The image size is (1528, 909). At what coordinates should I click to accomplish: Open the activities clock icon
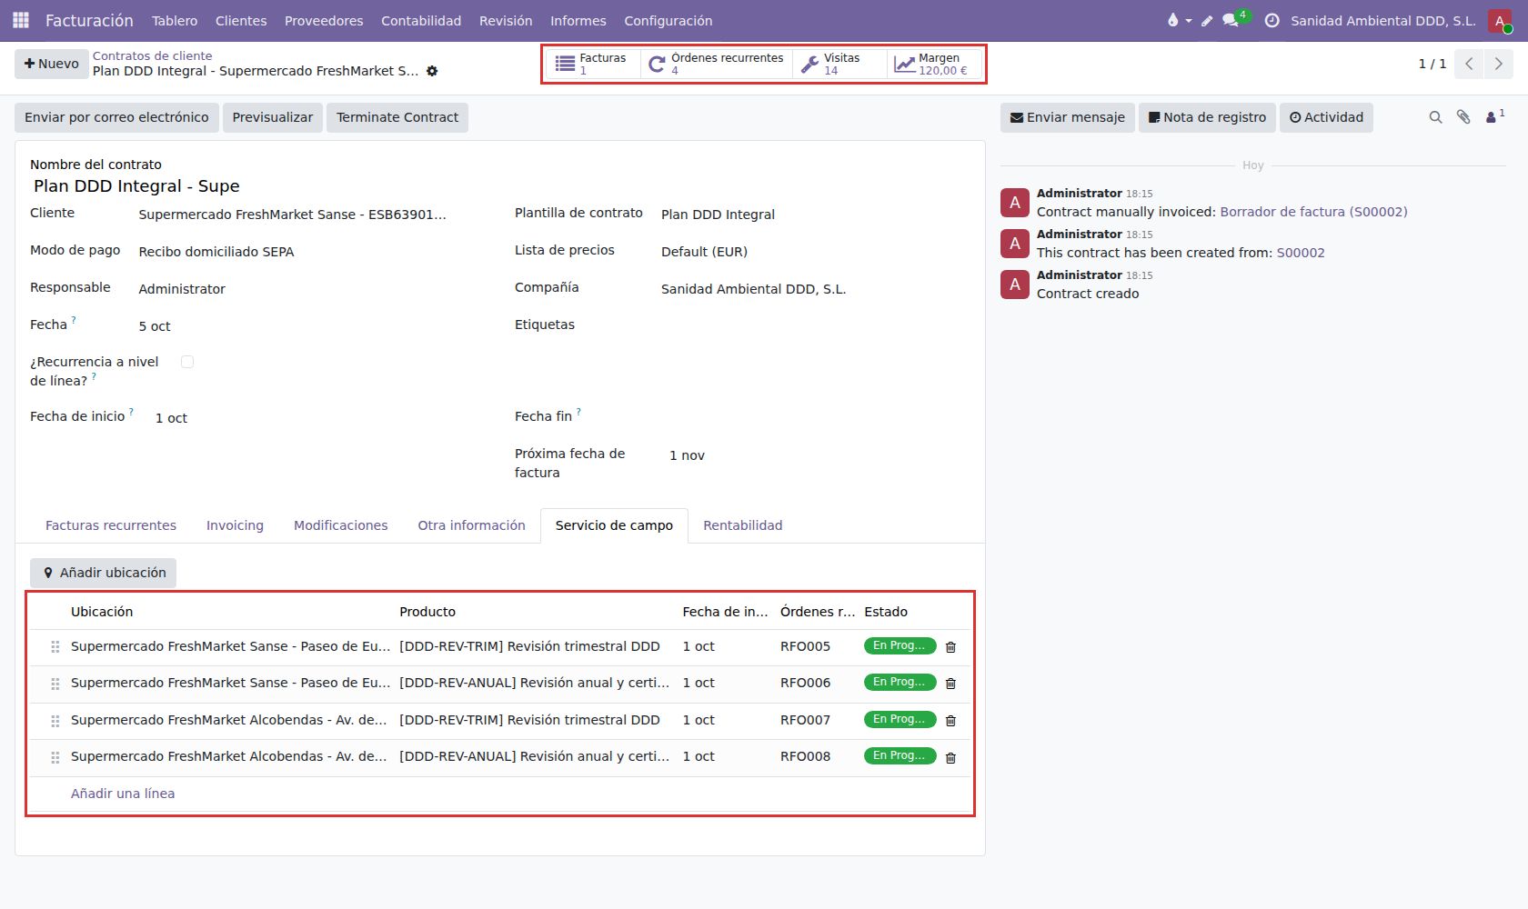point(1272,20)
